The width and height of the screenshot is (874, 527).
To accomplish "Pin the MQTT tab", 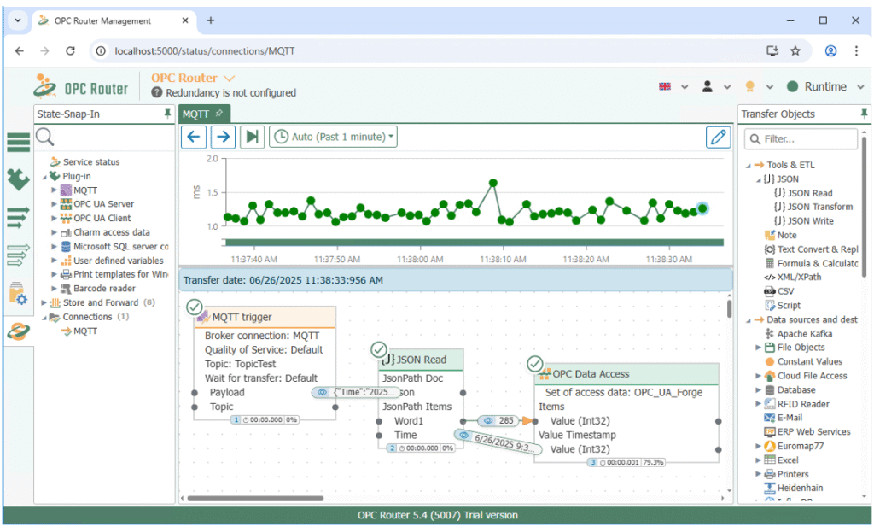I will 219,114.
